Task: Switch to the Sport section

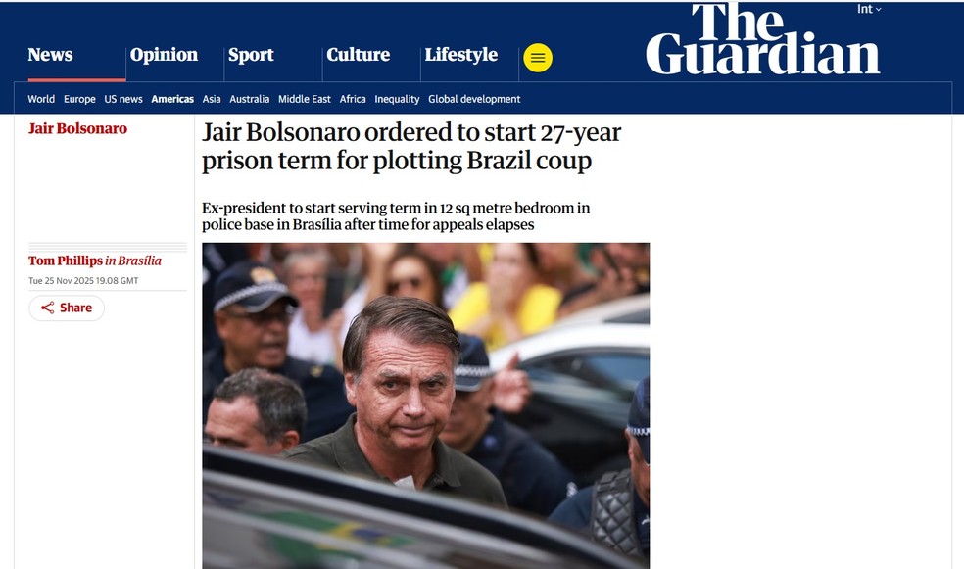Action: tap(251, 54)
